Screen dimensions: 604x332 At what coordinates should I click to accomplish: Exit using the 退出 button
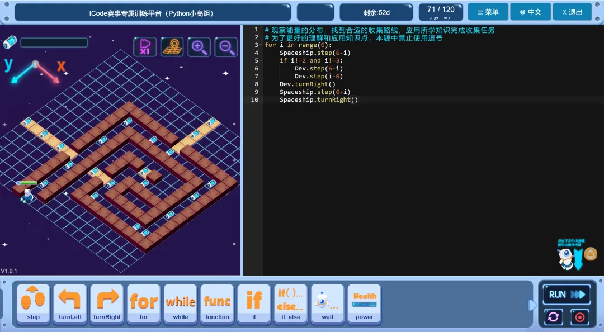pos(573,12)
